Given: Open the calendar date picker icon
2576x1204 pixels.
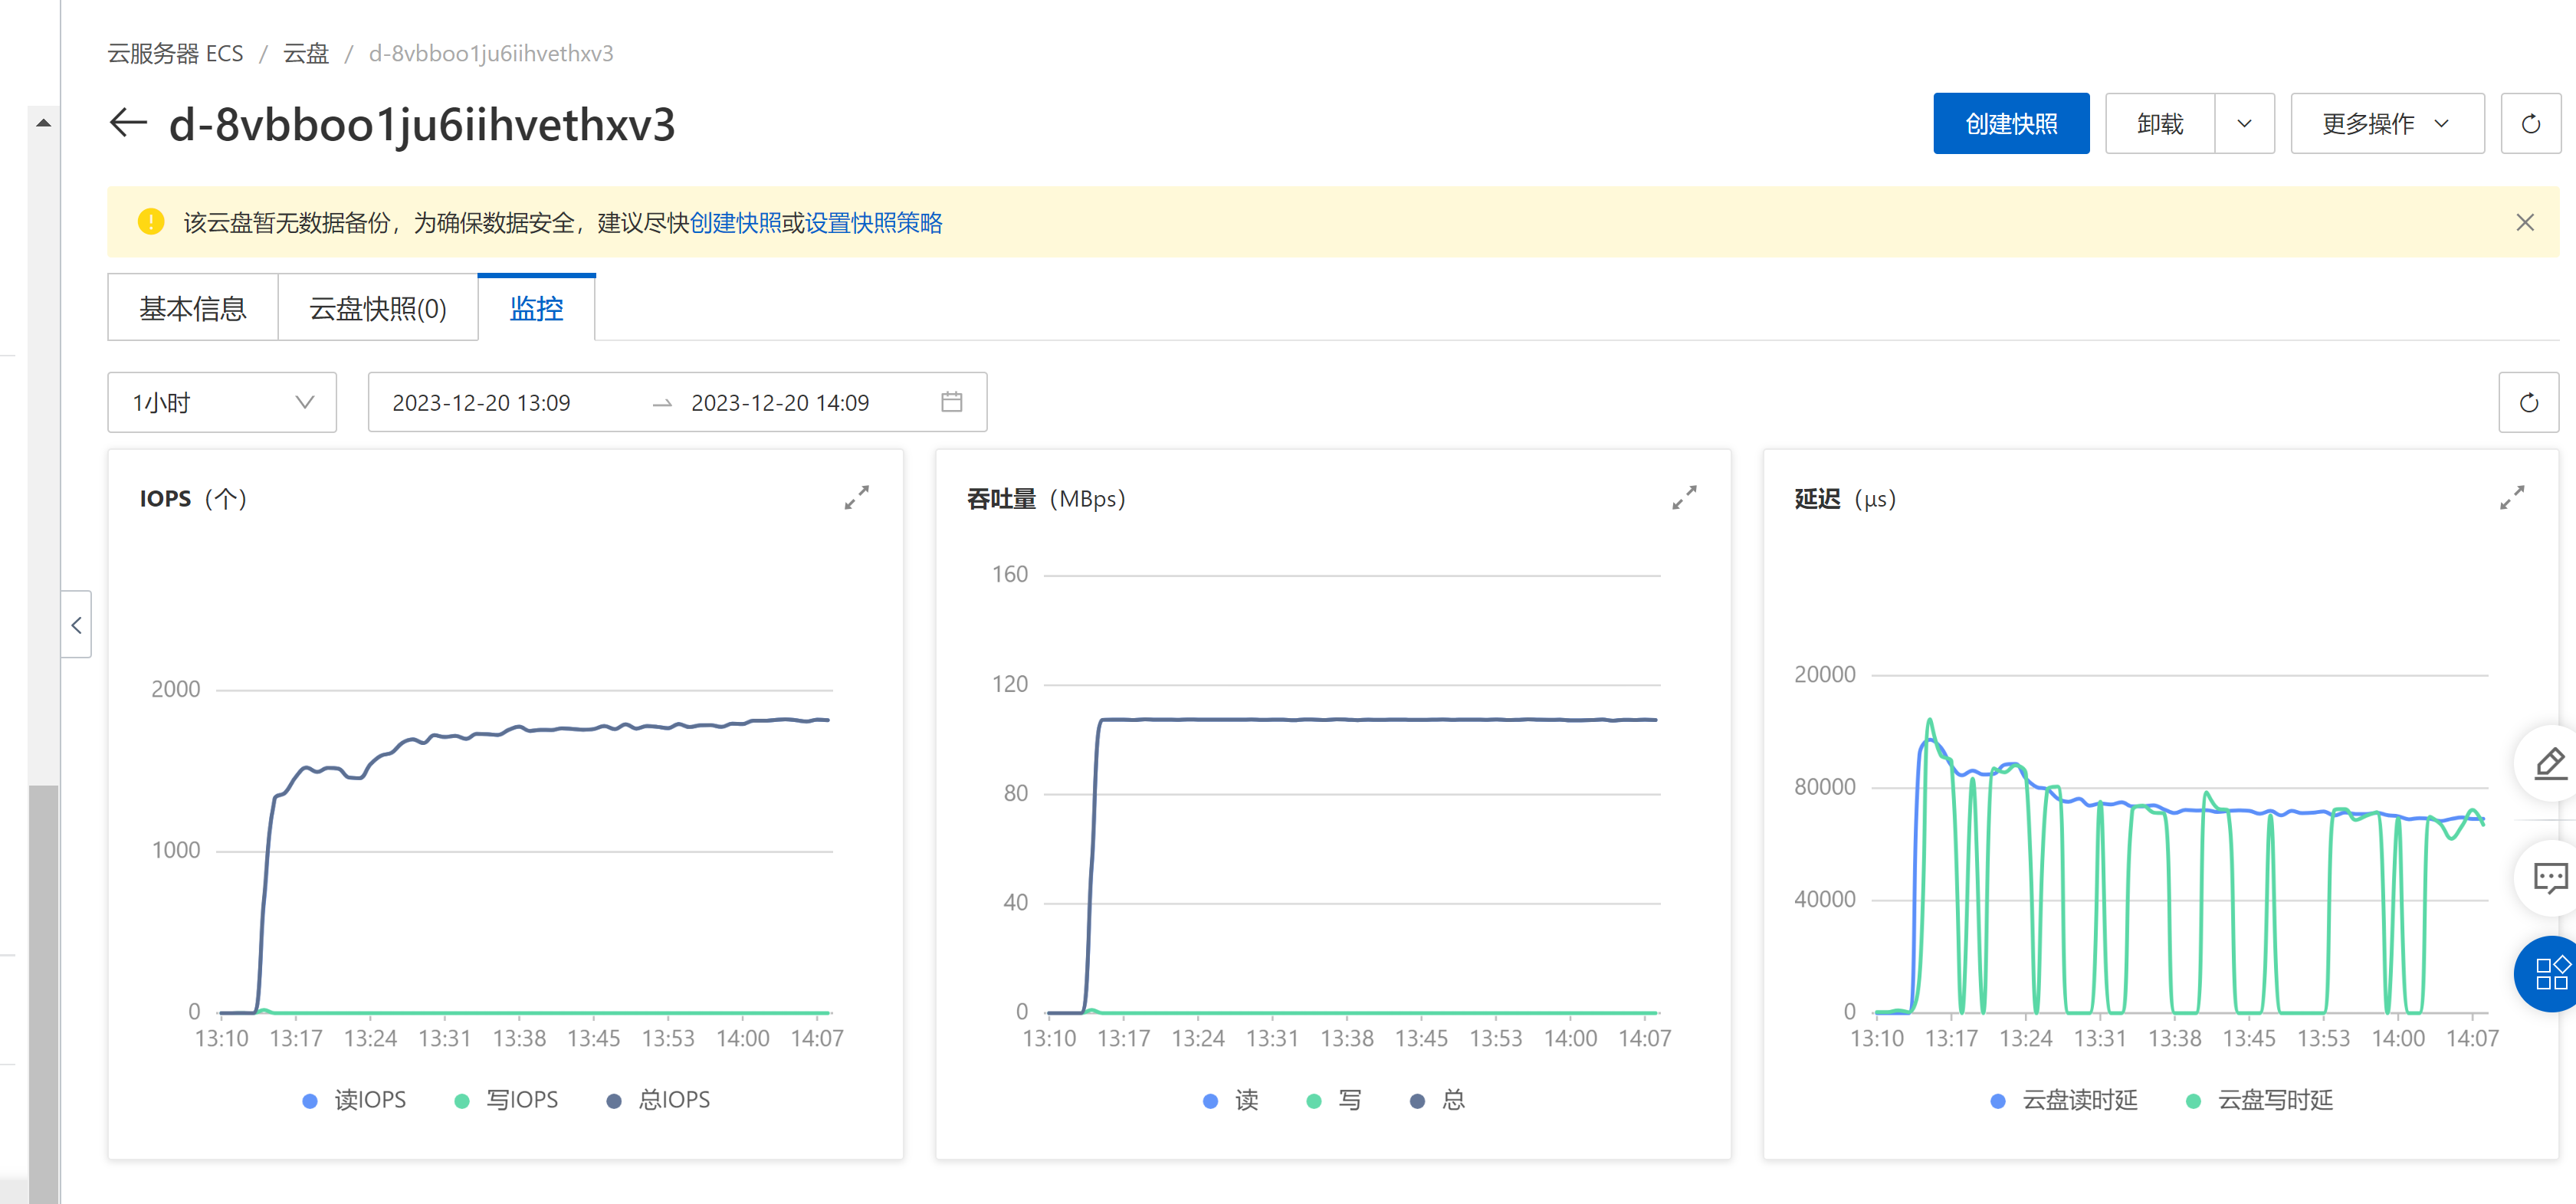Looking at the screenshot, I should (x=951, y=402).
